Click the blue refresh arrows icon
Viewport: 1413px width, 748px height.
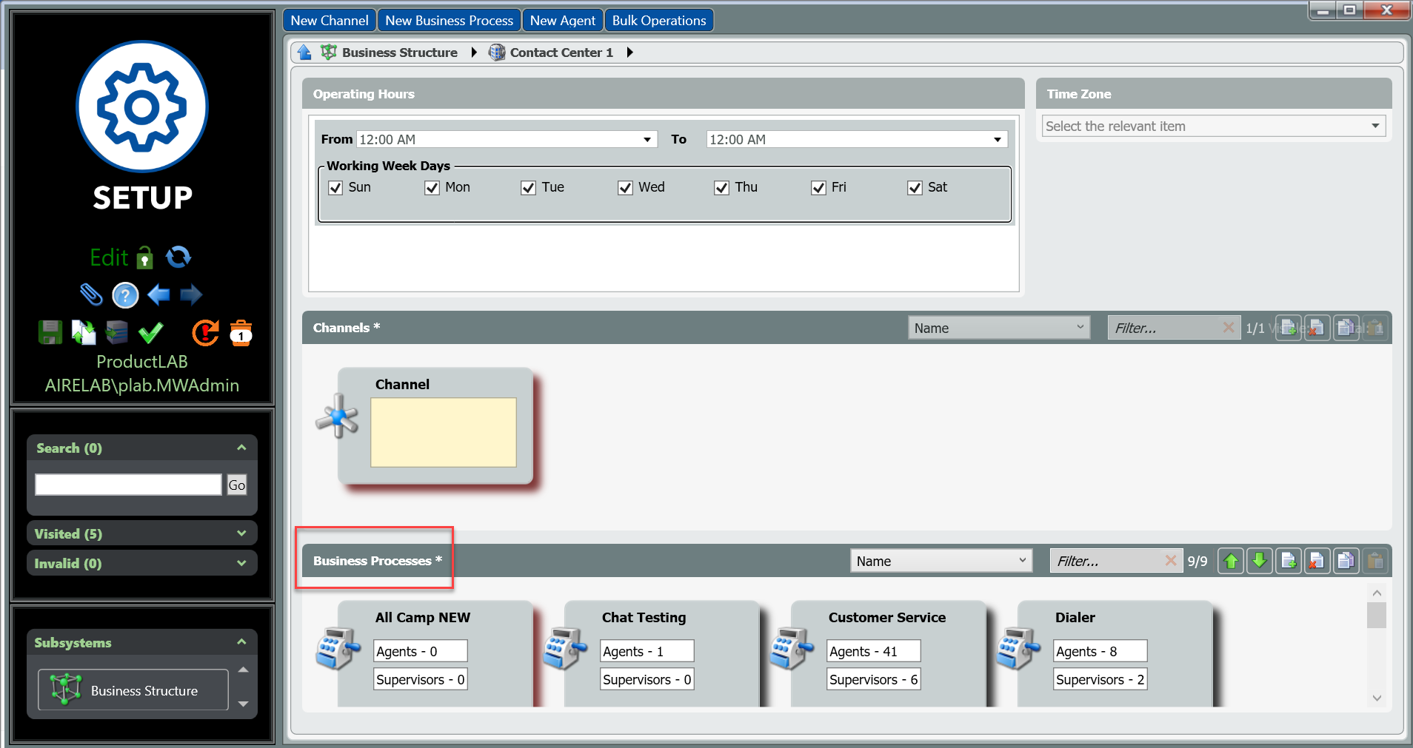pos(178,257)
